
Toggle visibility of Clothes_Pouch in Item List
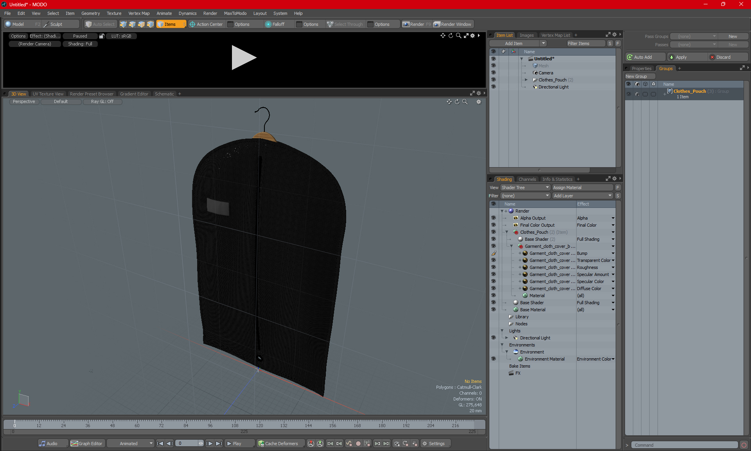493,80
